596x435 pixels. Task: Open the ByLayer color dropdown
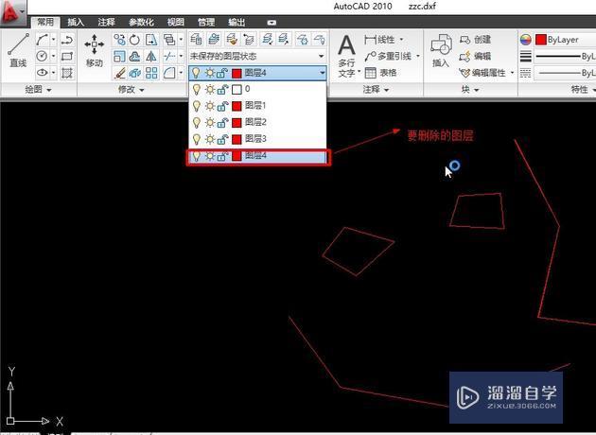565,40
